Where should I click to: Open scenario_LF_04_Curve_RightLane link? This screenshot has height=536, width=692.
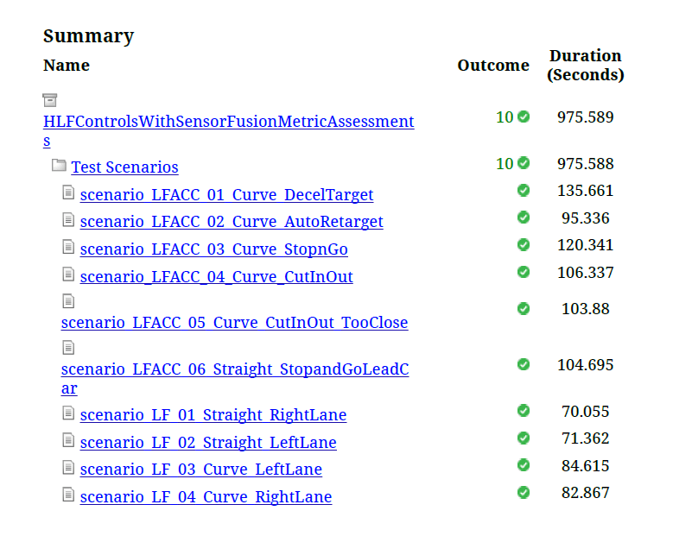(x=206, y=497)
